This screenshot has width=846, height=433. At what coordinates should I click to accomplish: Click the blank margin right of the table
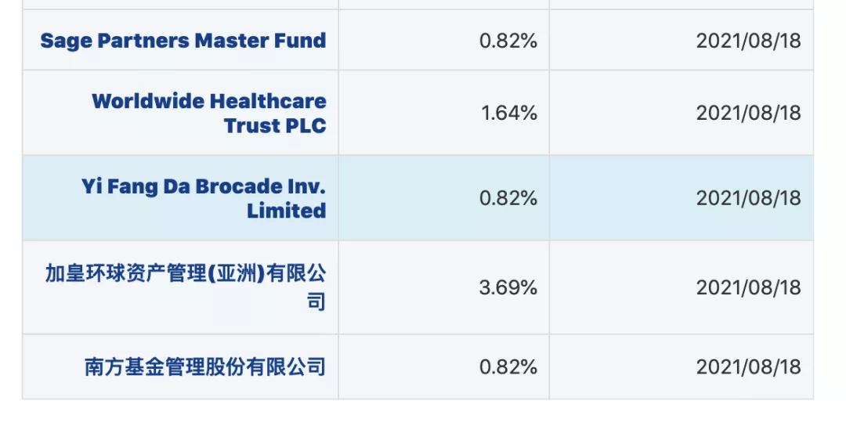pyautogui.click(x=830, y=211)
